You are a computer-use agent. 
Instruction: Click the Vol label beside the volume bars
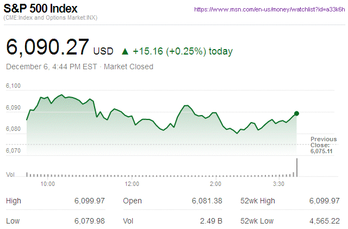coord(10,174)
